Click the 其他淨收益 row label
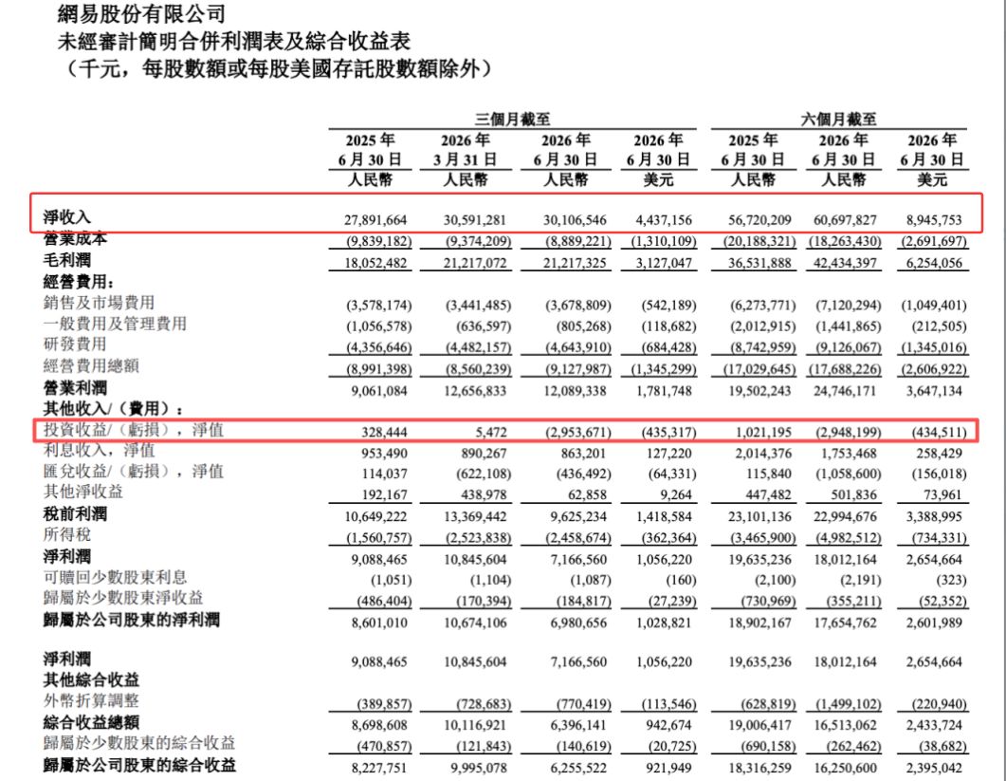 coord(82,492)
